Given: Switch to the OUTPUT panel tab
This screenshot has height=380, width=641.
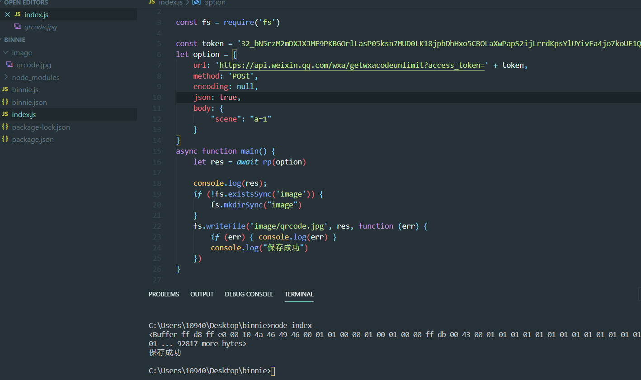Looking at the screenshot, I should pyautogui.click(x=202, y=294).
